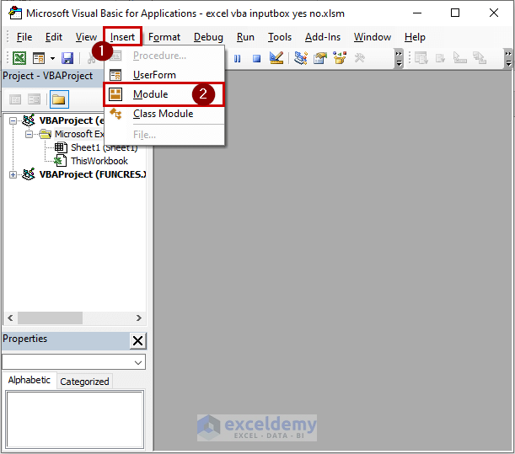
Task: Choose Class Module in Insert menu
Action: (x=164, y=114)
